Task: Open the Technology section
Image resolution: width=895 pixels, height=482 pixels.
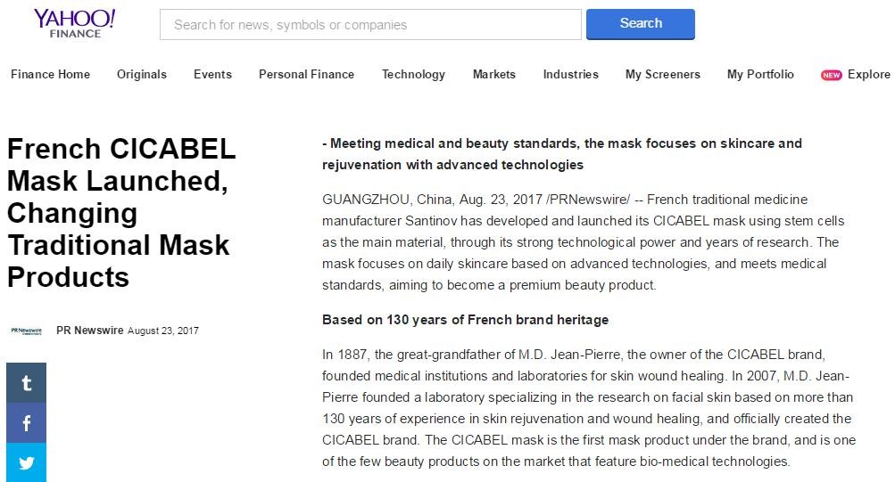Action: tap(413, 75)
